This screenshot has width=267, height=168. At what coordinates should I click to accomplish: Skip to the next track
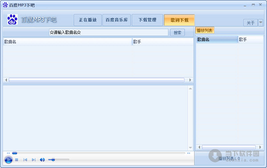pyautogui.click(x=34, y=160)
